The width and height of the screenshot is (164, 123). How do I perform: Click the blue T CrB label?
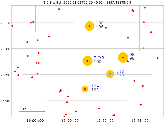click(x=99, y=58)
